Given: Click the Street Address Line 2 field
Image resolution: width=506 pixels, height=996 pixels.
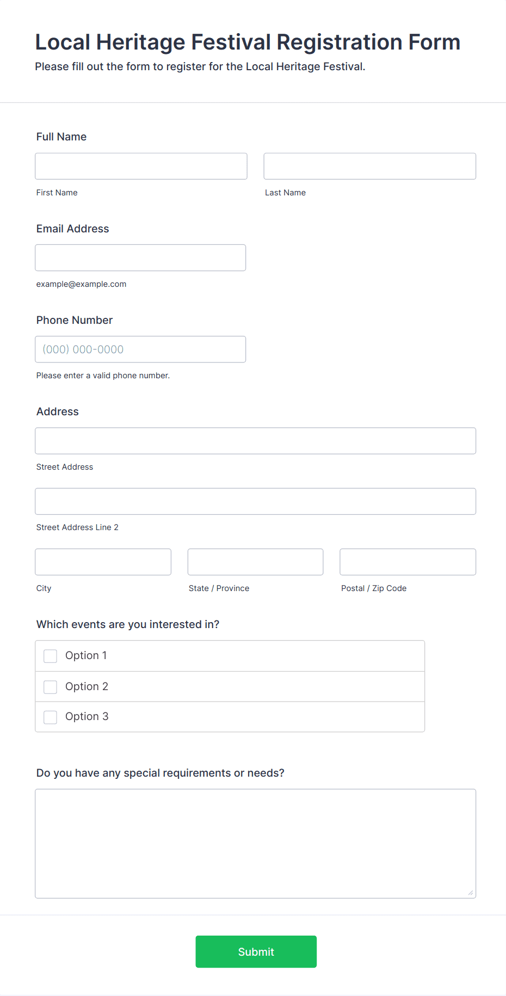Looking at the screenshot, I should tap(255, 501).
